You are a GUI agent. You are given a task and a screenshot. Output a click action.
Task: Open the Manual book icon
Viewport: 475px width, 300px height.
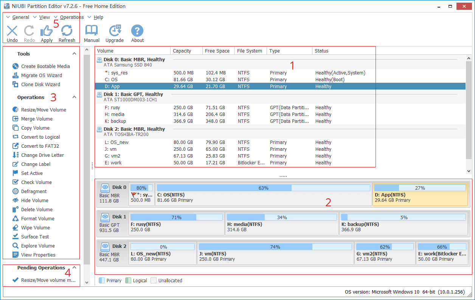tap(92, 31)
